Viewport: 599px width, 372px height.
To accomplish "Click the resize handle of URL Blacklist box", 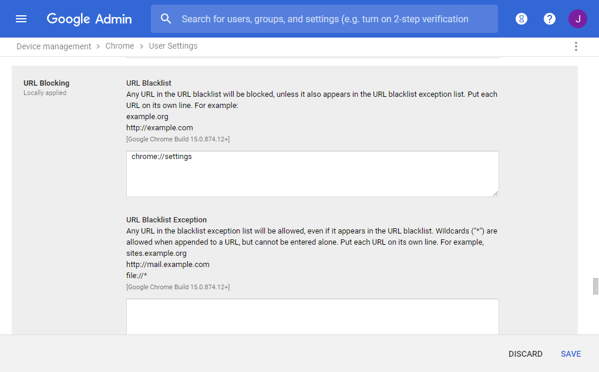I will click(x=496, y=194).
